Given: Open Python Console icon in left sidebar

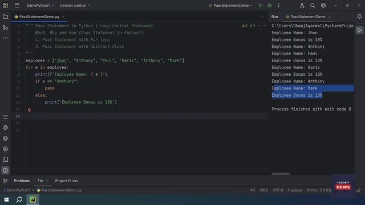Looking at the screenshot, I should (5, 128).
